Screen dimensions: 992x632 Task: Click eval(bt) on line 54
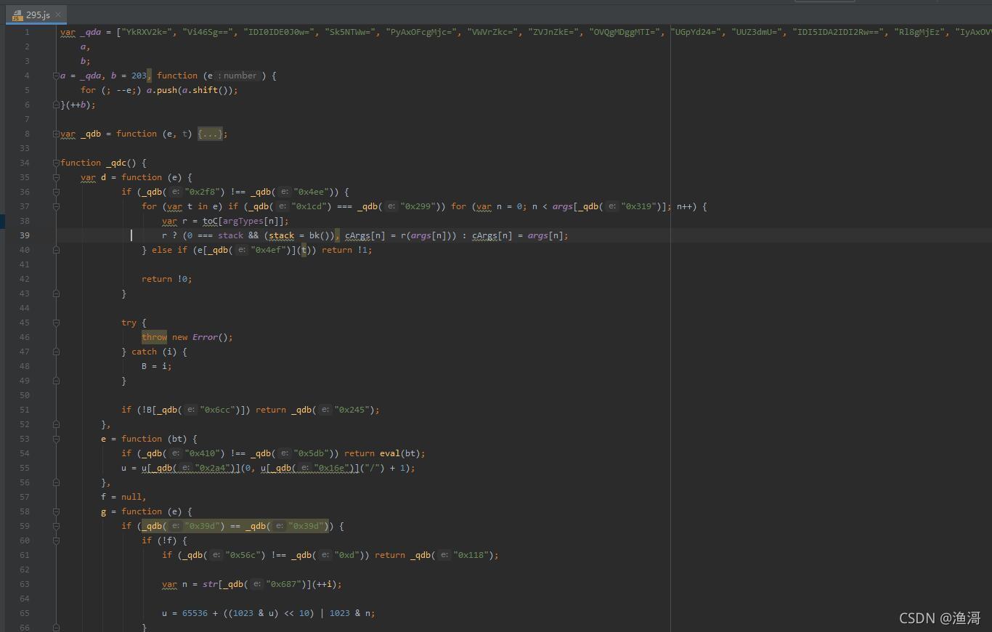pyautogui.click(x=400, y=453)
